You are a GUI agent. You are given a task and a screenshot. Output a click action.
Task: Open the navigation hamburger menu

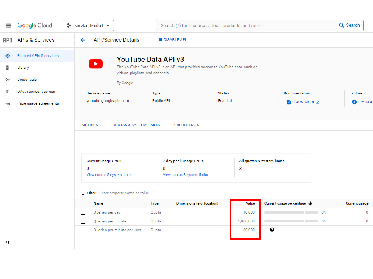[8, 25]
